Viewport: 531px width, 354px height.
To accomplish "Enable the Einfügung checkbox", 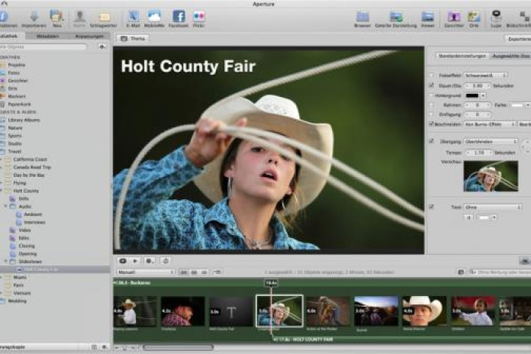I will click(x=432, y=114).
